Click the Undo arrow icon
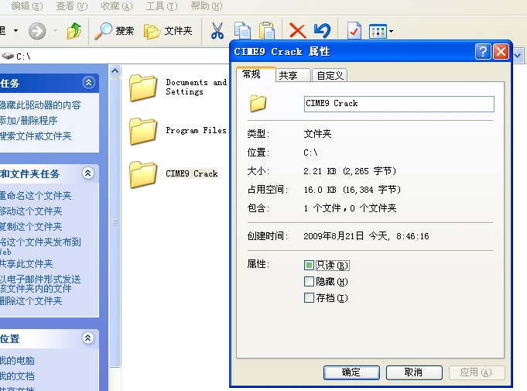This screenshot has width=527, height=391. [x=322, y=31]
